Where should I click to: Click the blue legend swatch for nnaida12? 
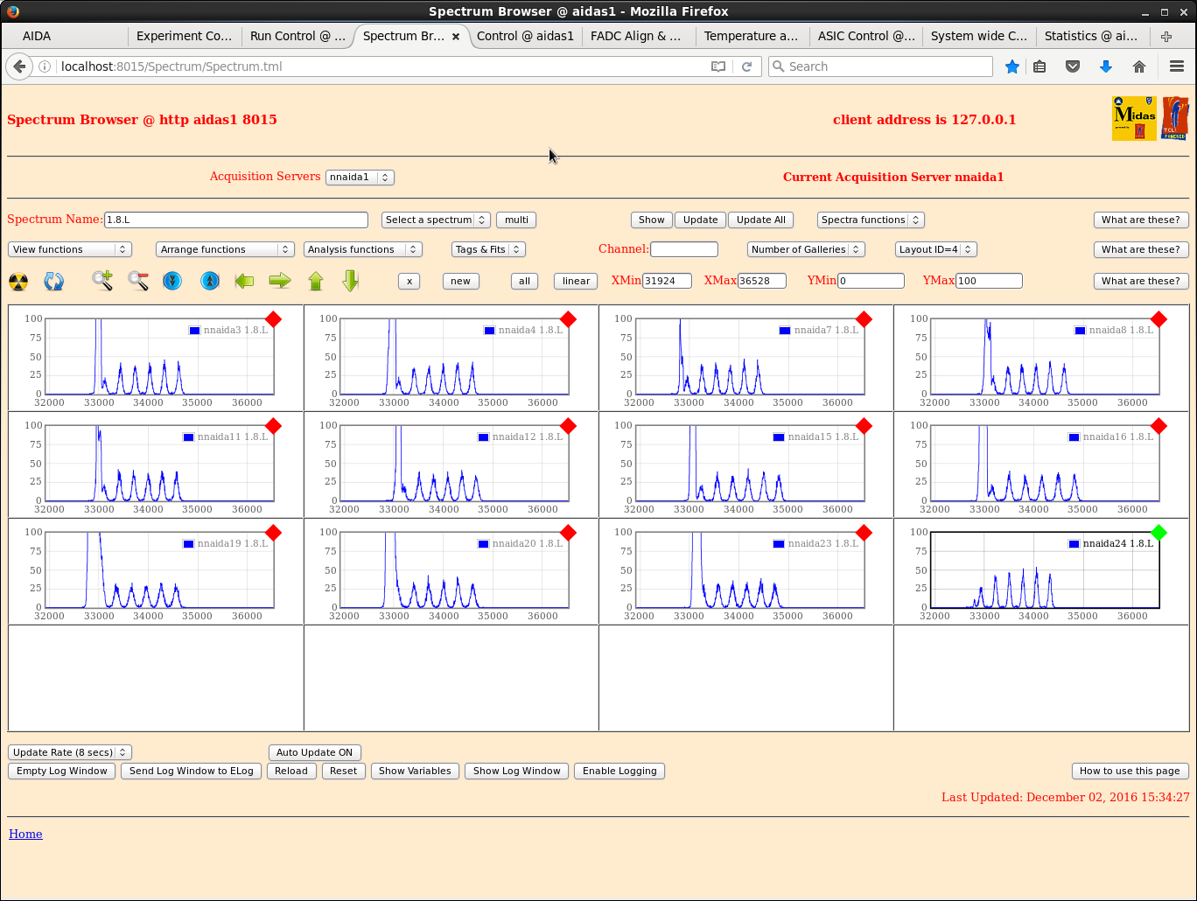coord(484,437)
